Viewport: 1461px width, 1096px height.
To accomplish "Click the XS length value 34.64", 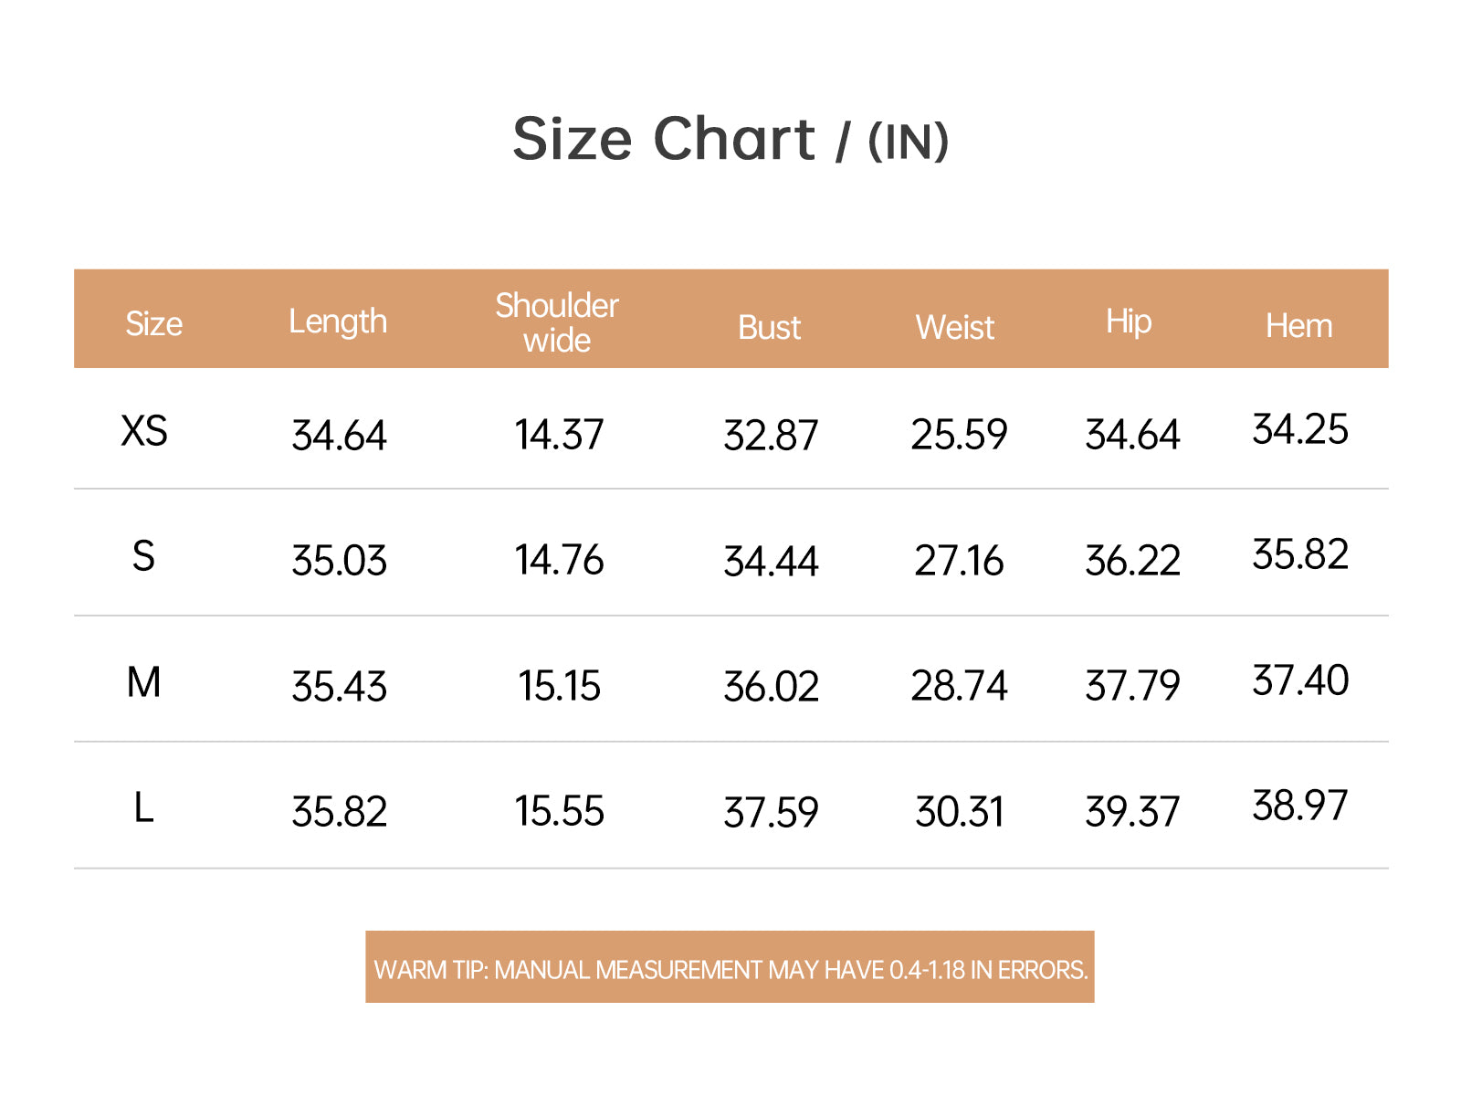I will tap(339, 435).
